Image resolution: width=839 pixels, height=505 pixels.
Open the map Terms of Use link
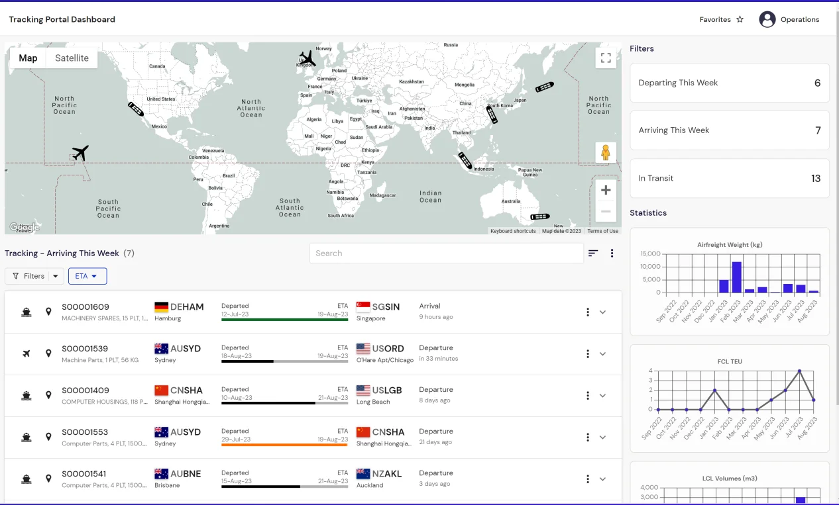(x=602, y=231)
